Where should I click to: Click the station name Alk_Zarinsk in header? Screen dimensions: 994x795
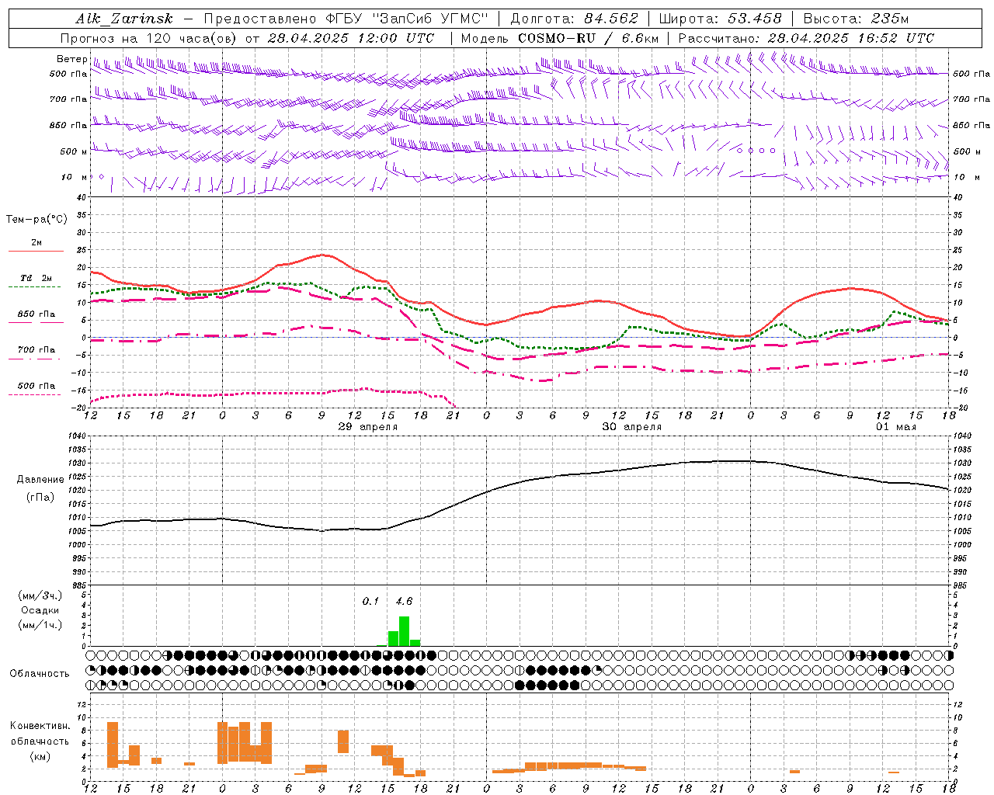pos(124,19)
